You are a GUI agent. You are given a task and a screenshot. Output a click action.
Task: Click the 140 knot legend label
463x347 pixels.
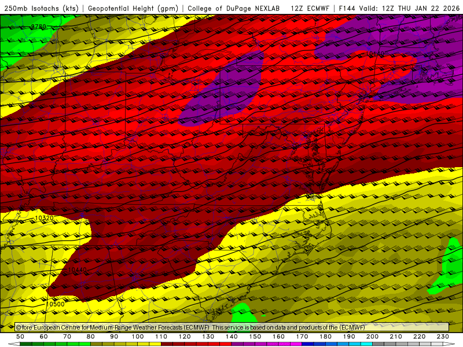pyautogui.click(x=231, y=337)
